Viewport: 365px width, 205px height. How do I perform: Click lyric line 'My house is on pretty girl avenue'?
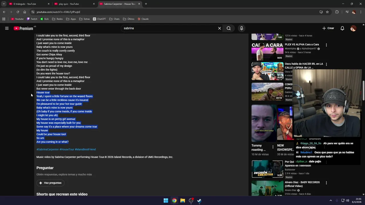pyautogui.click(x=56, y=119)
